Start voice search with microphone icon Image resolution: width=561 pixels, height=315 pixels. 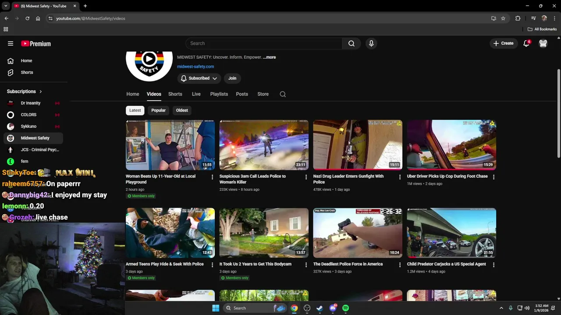[371, 43]
